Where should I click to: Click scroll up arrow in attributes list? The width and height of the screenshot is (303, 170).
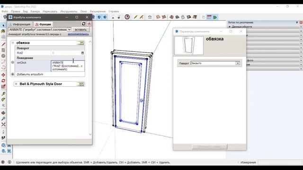90,42
